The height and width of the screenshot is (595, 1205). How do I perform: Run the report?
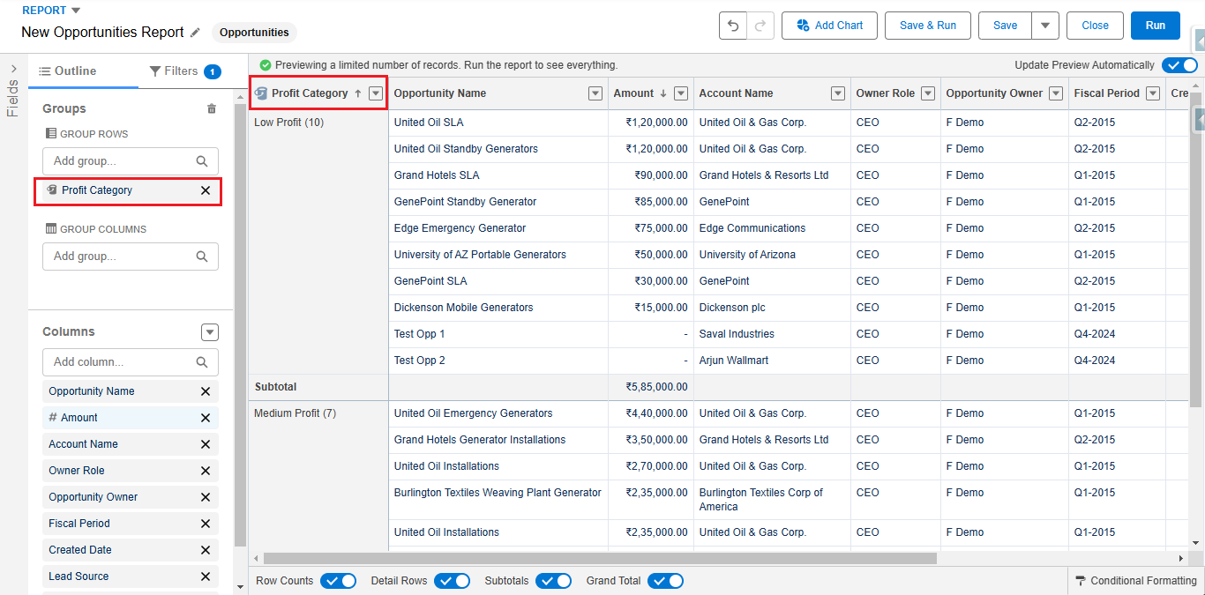(1155, 26)
